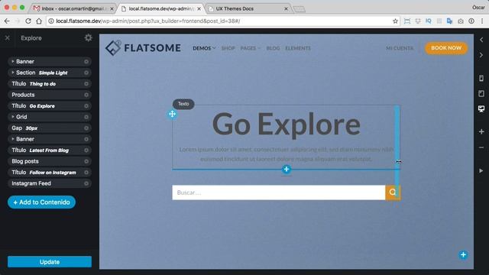Screen dimensions: 489x275
Task: Switch to UX Themes Docs tab
Action: pos(248,8)
